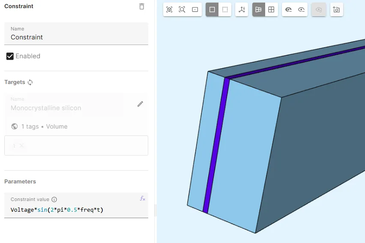Click the refresh icon beside Targets

(30, 82)
